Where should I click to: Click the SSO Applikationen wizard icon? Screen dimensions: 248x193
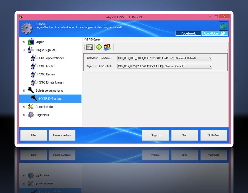(x=34, y=58)
